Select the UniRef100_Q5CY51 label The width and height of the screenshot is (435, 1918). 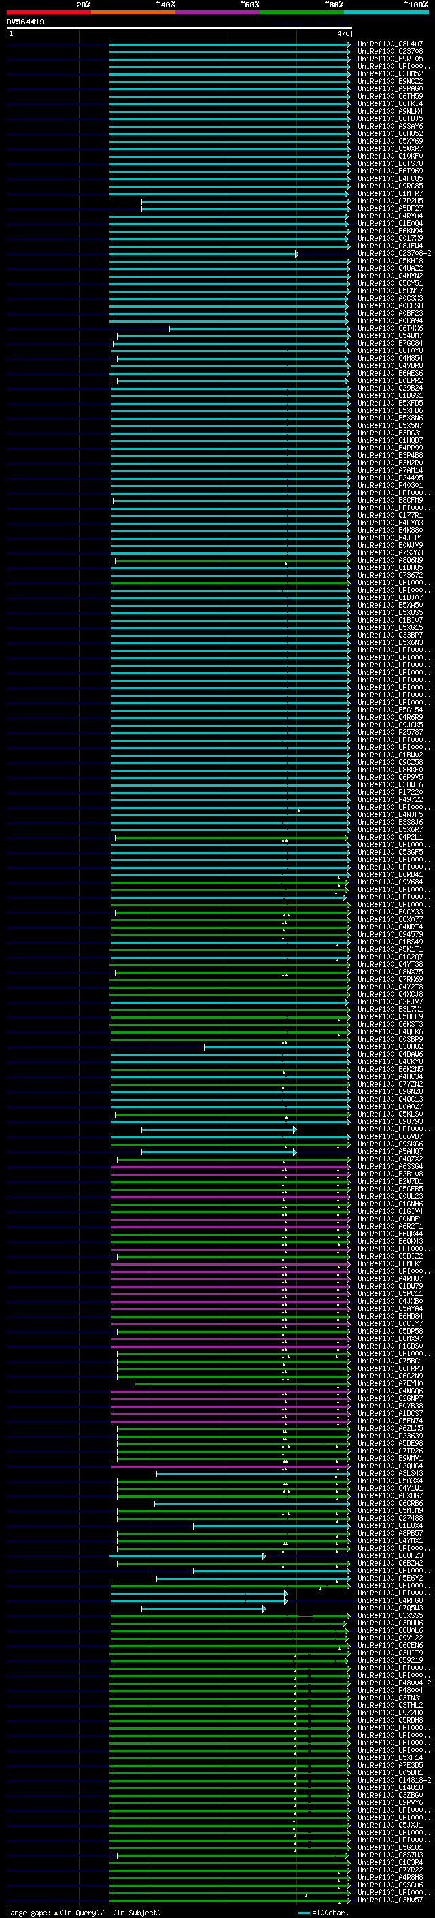pyautogui.click(x=389, y=283)
